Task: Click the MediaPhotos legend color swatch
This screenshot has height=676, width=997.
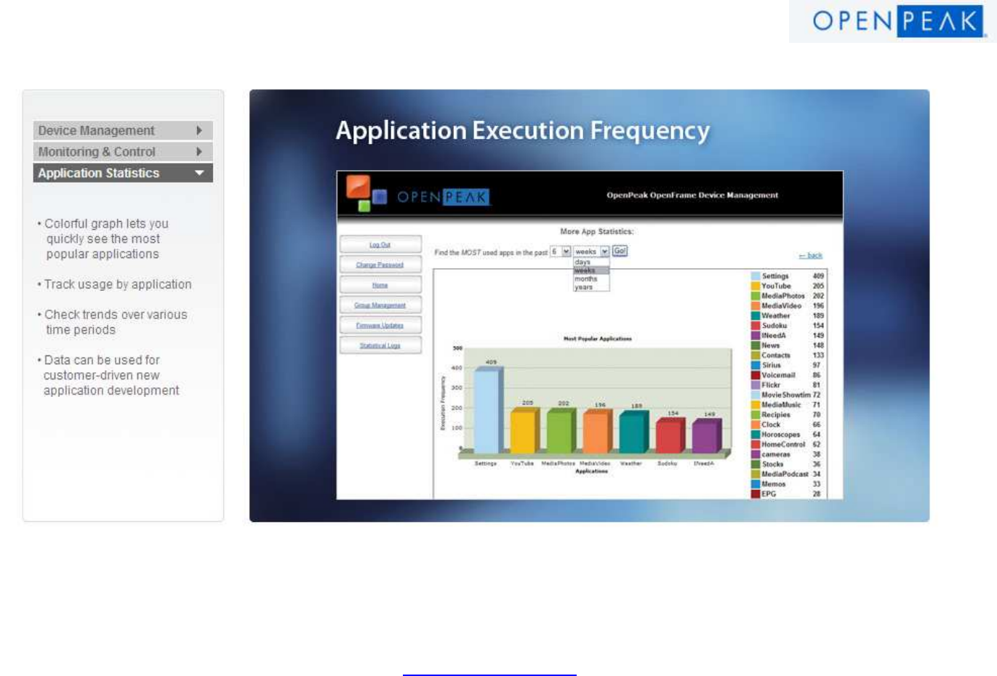Action: click(756, 296)
